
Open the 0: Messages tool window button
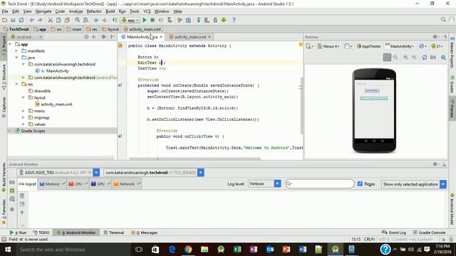pos(144,233)
